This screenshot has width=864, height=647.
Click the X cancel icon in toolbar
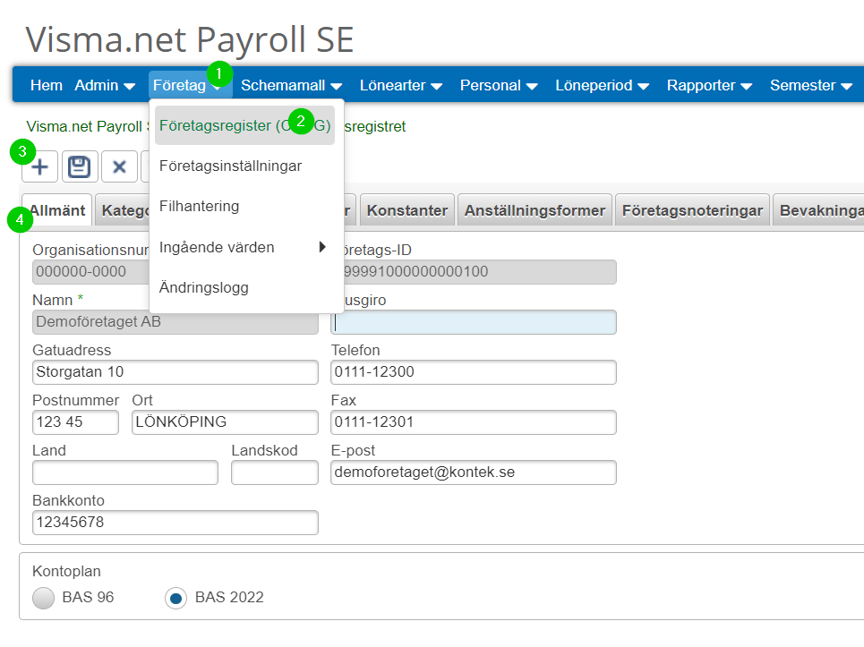click(120, 166)
